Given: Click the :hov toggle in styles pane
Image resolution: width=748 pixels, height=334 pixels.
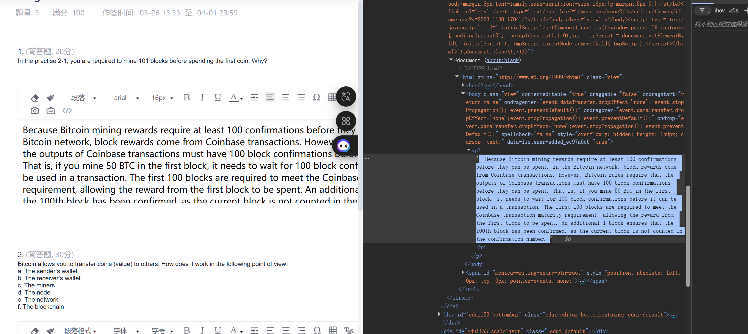Looking at the screenshot, I should [x=719, y=11].
